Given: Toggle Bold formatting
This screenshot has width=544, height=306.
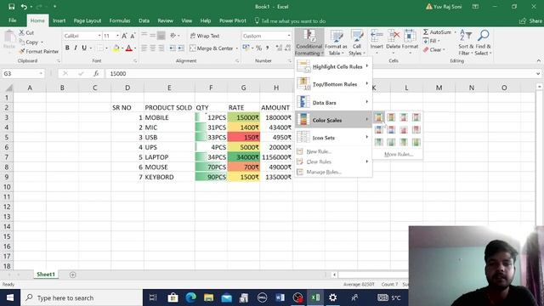Looking at the screenshot, I should click(x=67, y=48).
